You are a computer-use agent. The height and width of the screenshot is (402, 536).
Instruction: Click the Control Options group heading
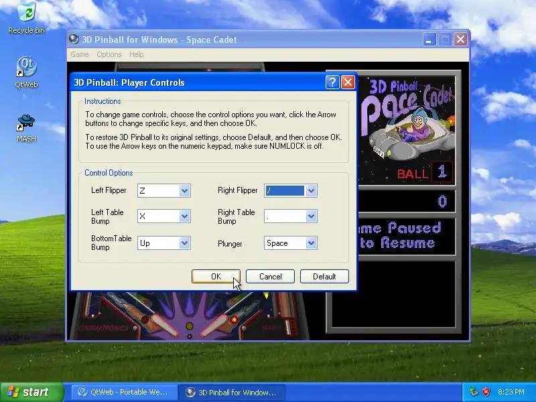[x=109, y=173]
